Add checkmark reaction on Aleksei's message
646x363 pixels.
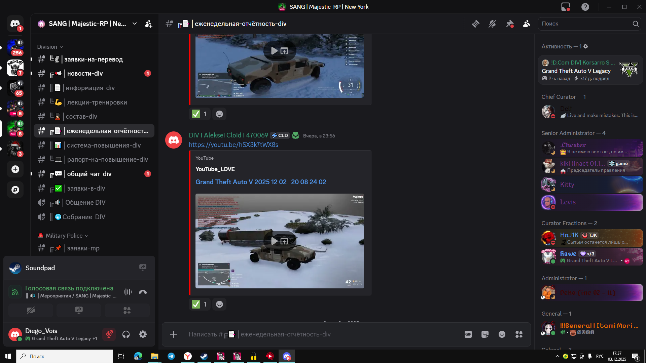[x=200, y=304]
